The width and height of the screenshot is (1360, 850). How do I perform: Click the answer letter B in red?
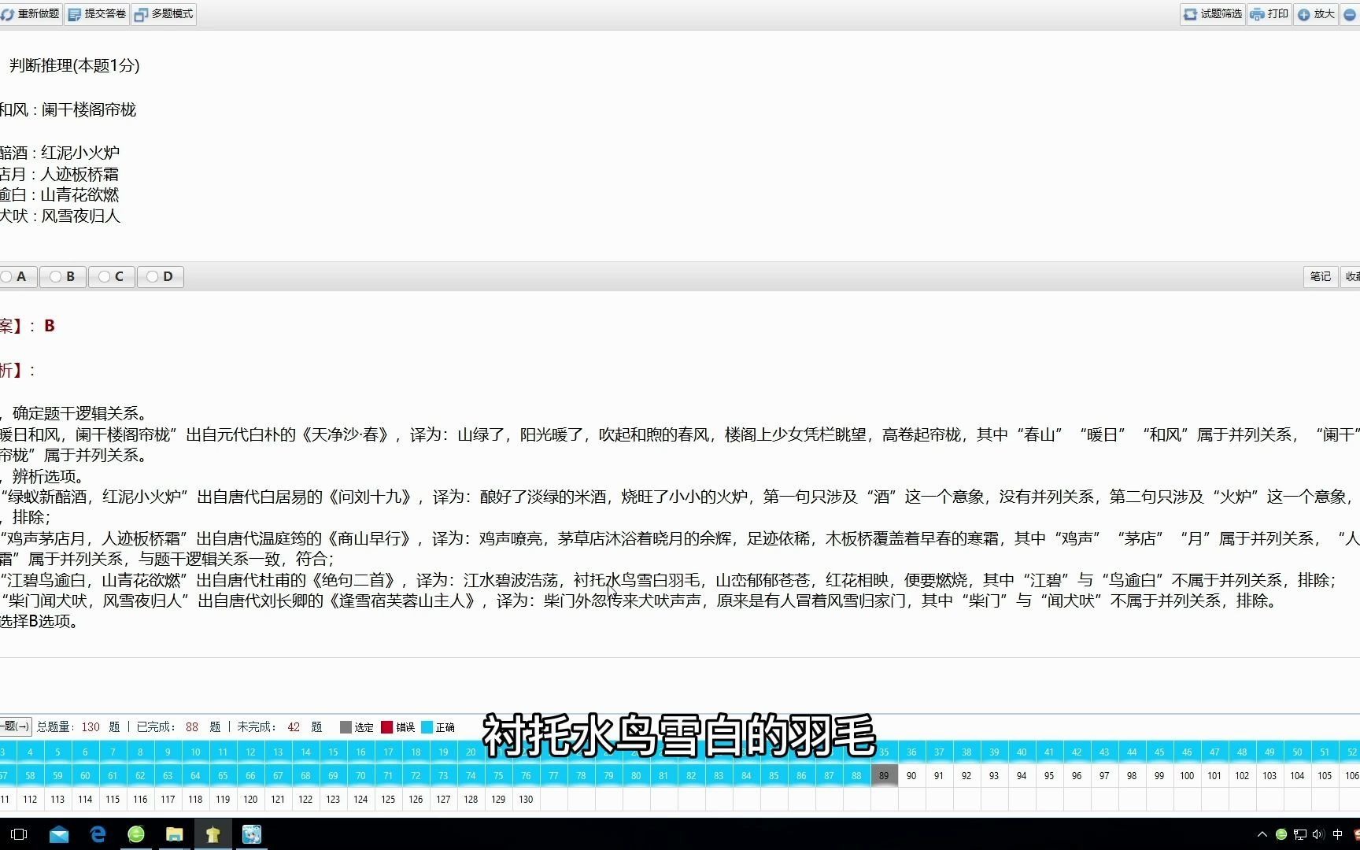[50, 326]
